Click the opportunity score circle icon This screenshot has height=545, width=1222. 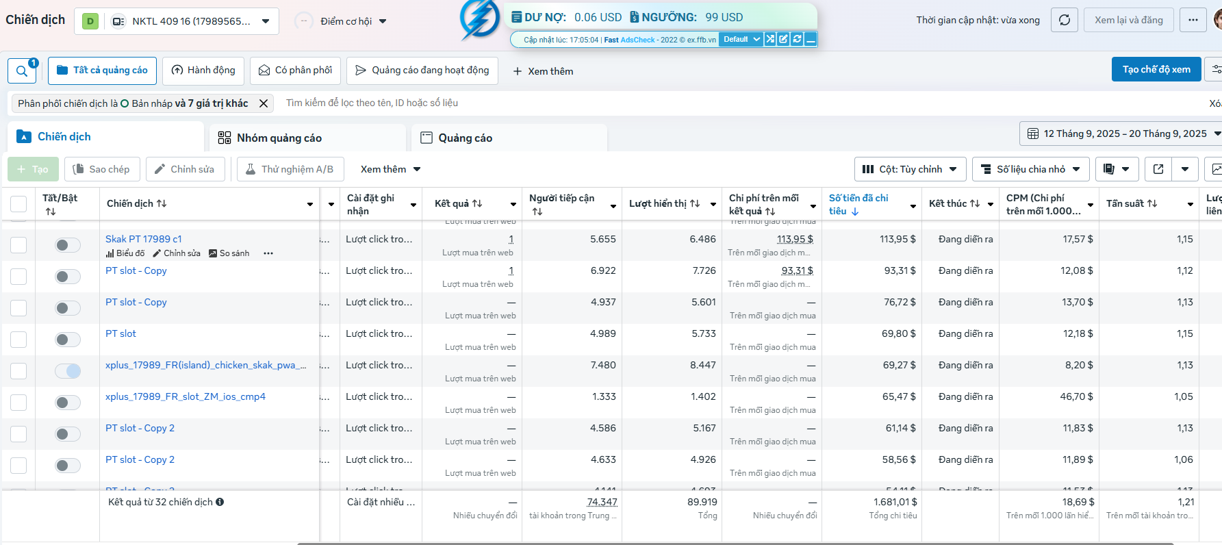tap(304, 21)
